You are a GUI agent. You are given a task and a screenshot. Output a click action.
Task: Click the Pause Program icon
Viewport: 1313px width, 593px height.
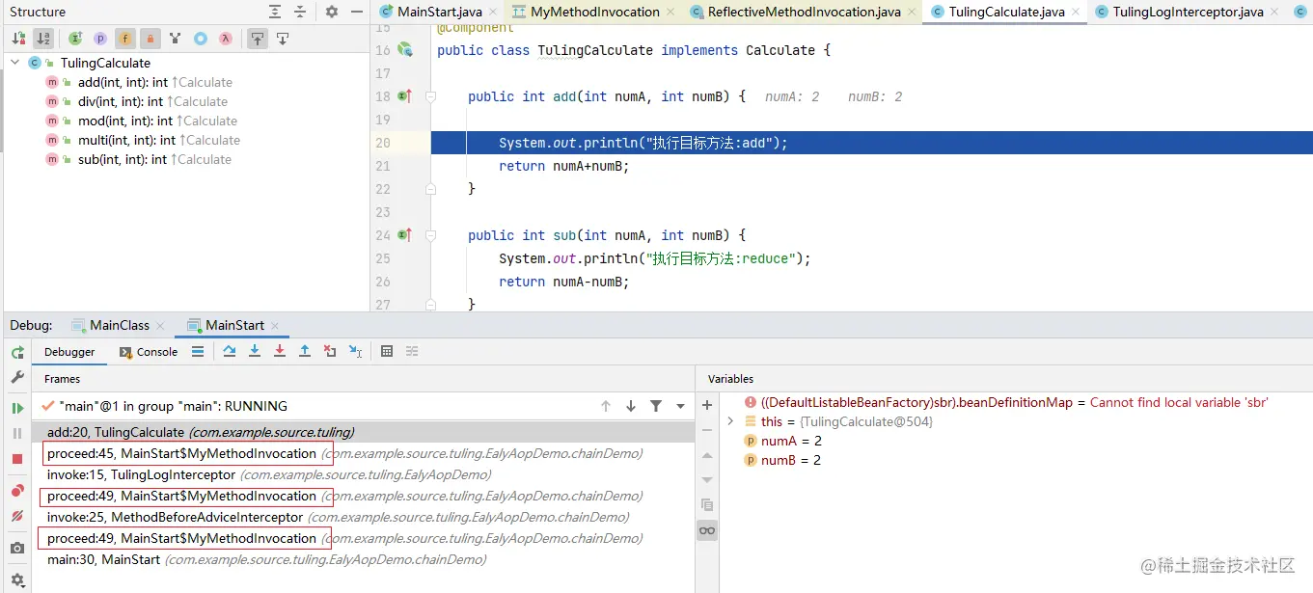click(x=17, y=434)
